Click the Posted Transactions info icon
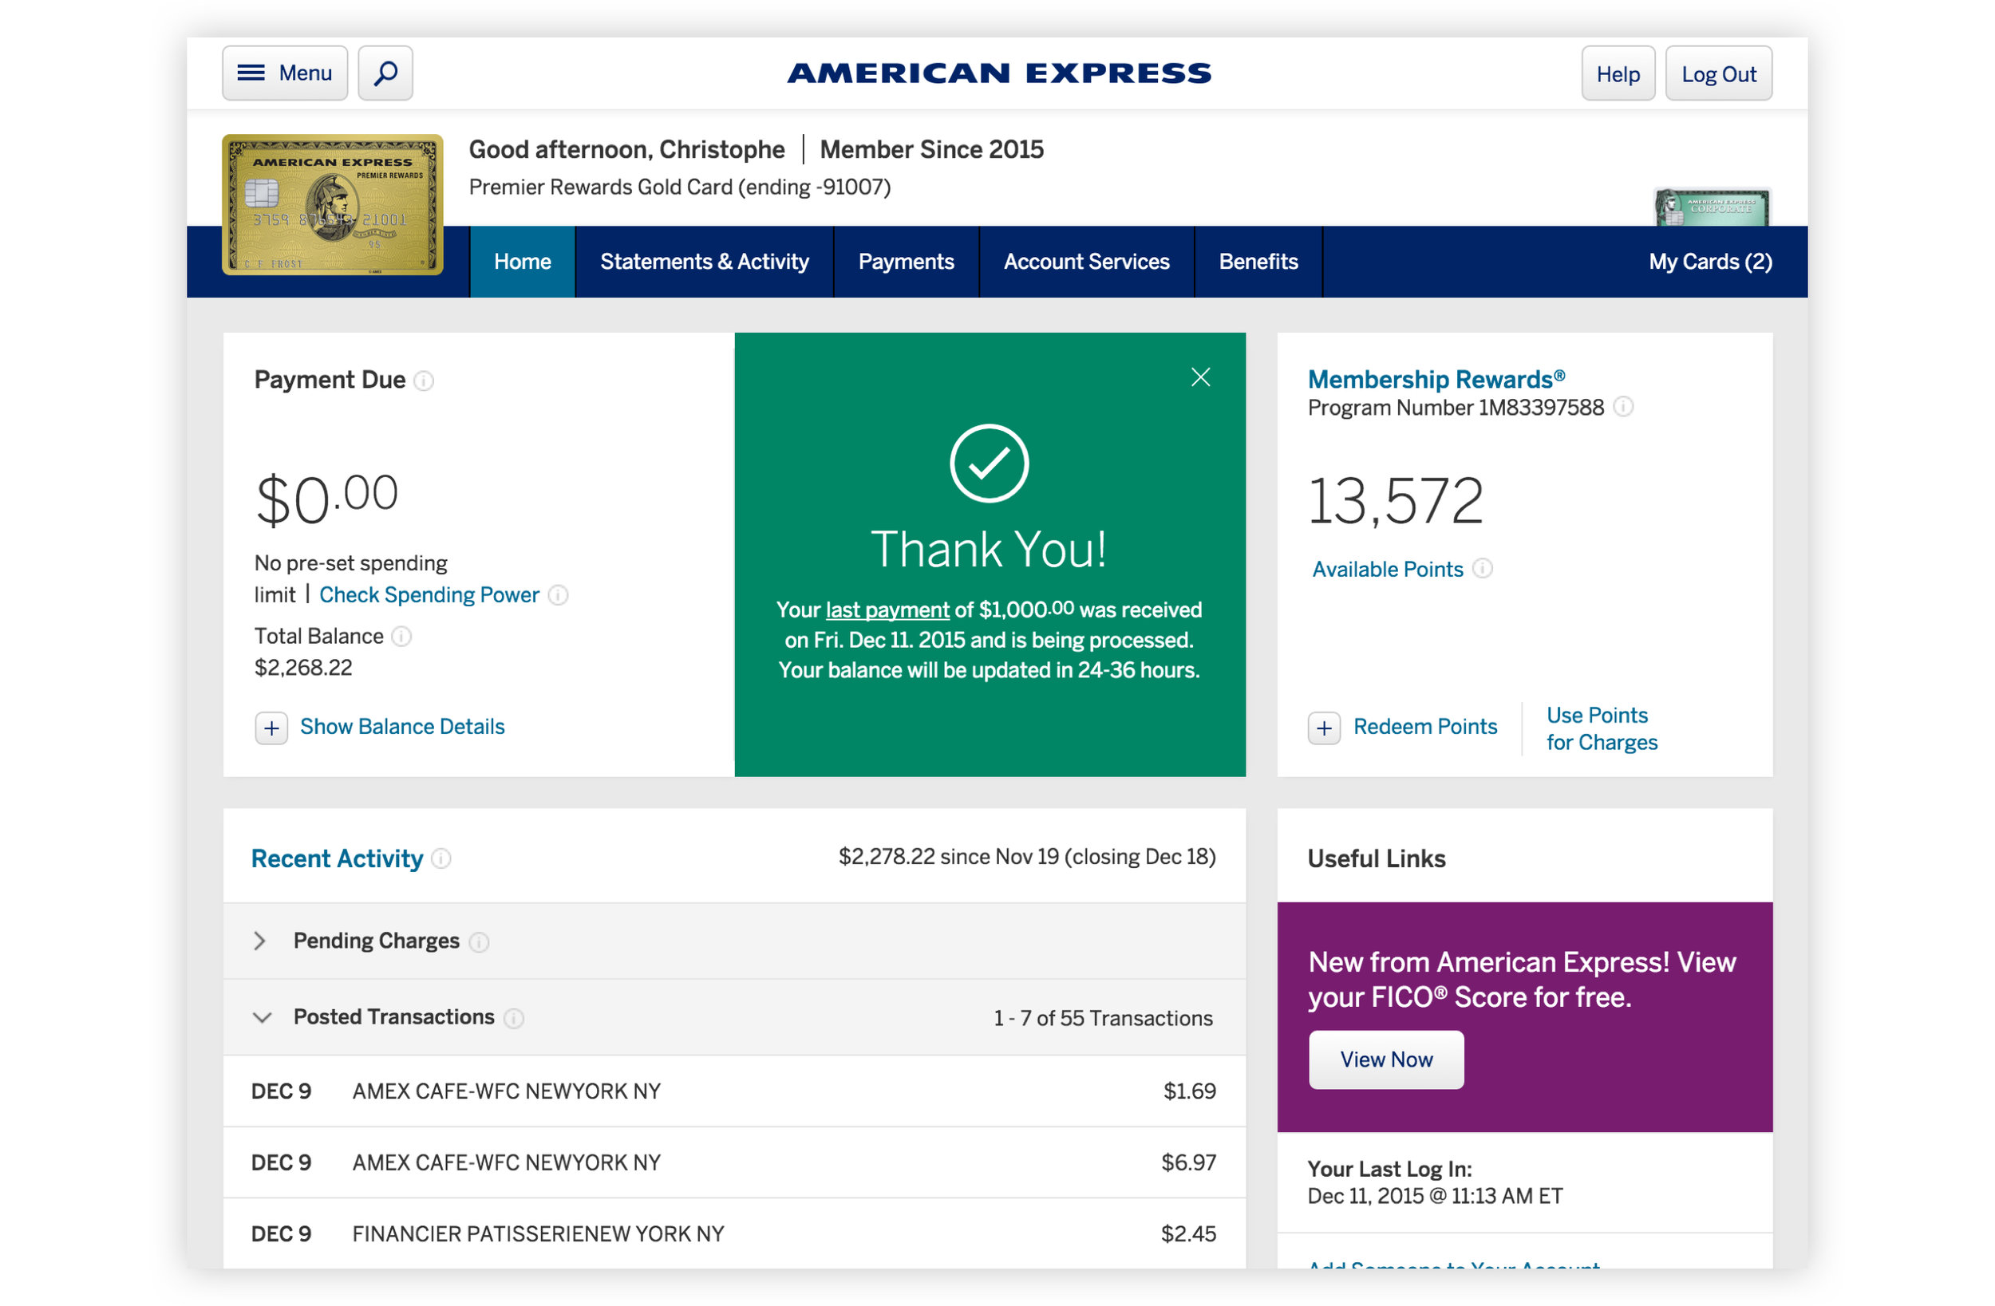Viewport: 1995px width, 1306px height. pyautogui.click(x=514, y=1019)
